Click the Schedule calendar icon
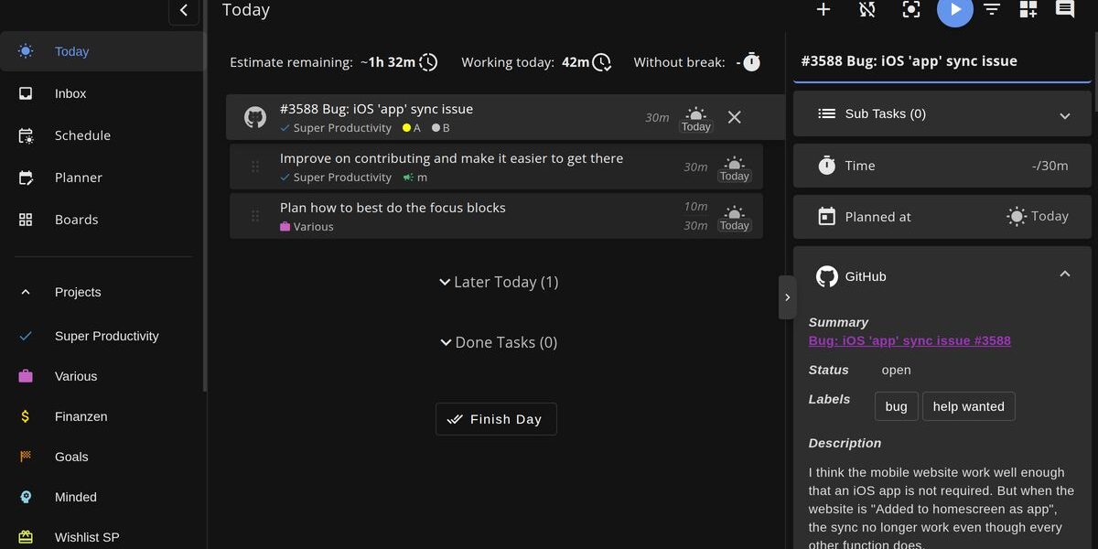The height and width of the screenshot is (549, 1098). tap(26, 135)
